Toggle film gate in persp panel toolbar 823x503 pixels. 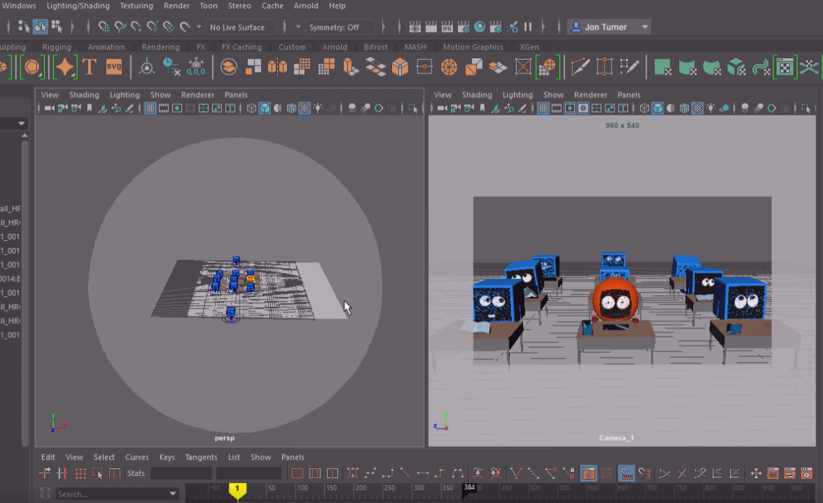click(x=164, y=108)
